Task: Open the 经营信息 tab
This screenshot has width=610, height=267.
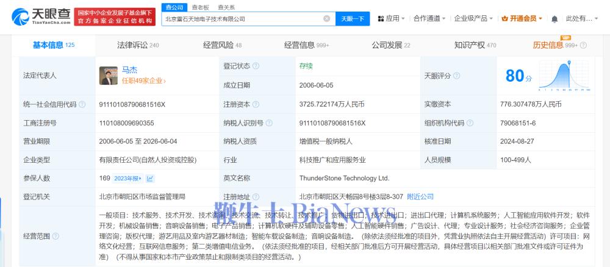Action: click(x=307, y=46)
